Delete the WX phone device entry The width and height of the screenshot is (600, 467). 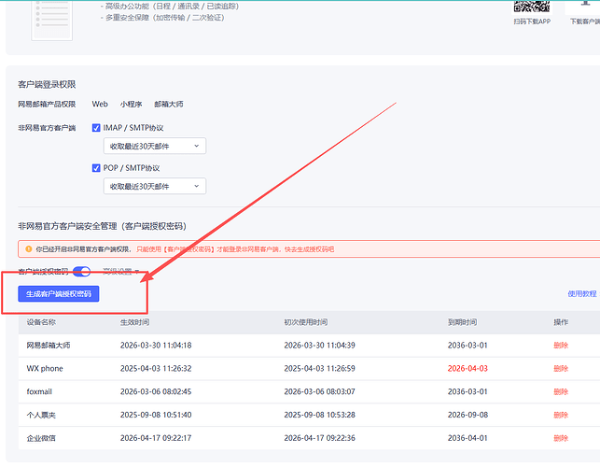[x=561, y=369]
